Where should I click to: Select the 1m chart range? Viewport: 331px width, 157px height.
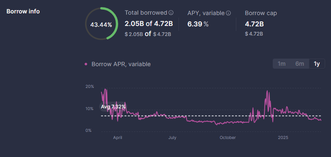pos(282,64)
